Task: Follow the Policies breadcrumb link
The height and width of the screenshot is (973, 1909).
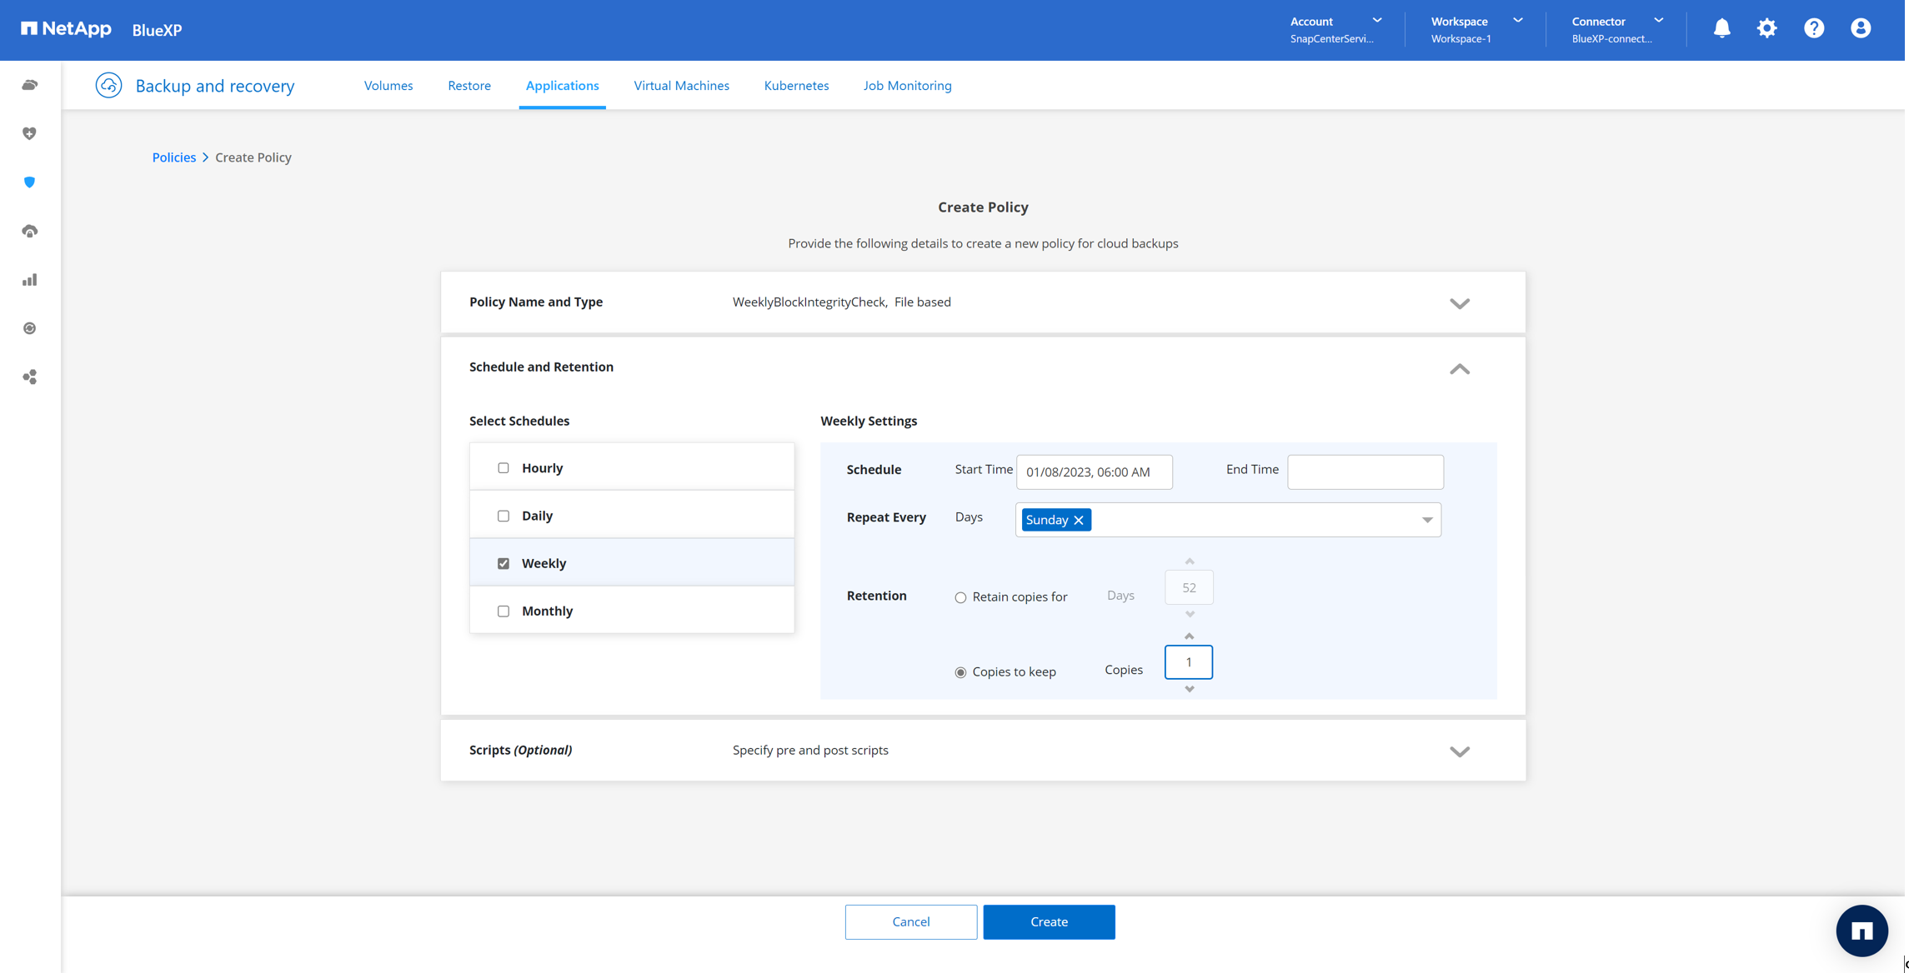Action: [173, 157]
